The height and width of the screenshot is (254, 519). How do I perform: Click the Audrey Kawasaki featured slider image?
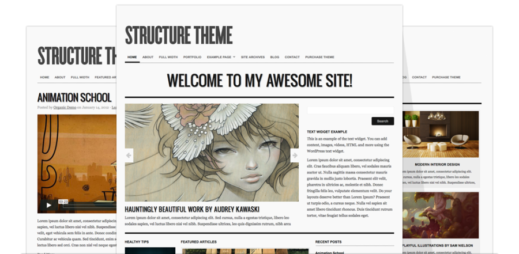[212, 153]
